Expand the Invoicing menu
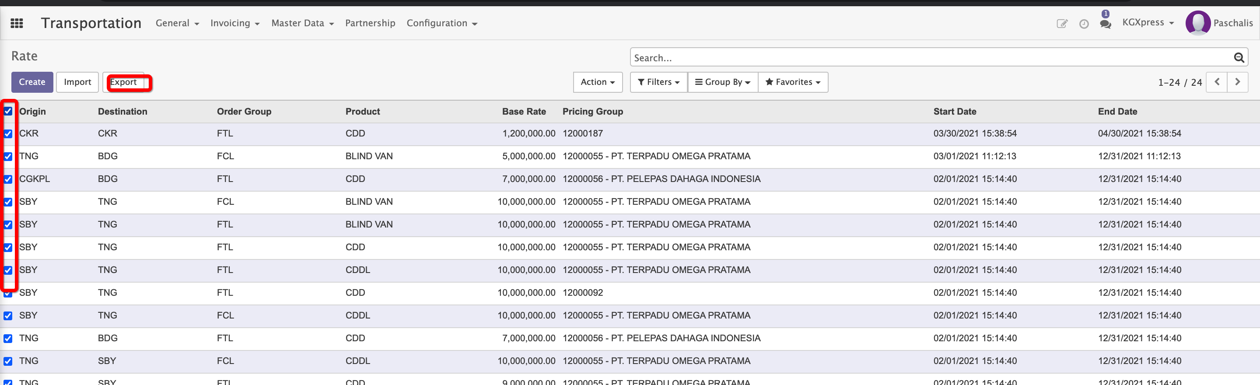 pos(235,23)
